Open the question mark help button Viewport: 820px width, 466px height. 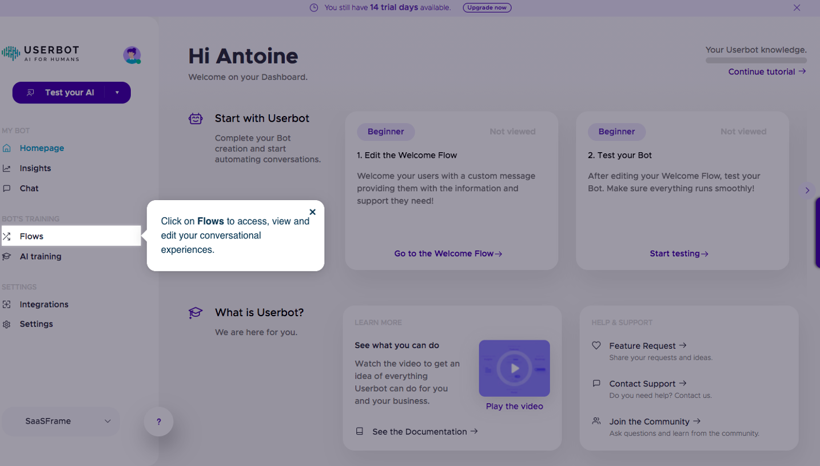159,422
